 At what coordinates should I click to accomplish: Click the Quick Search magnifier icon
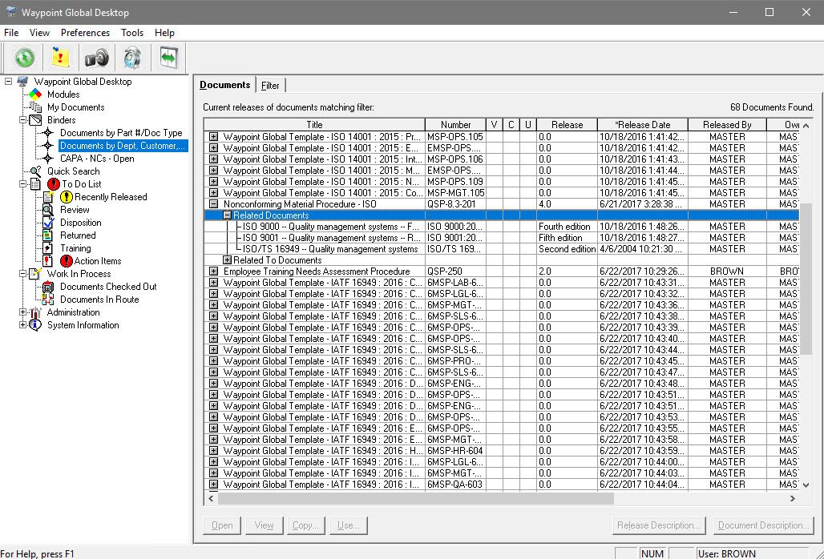(x=35, y=171)
